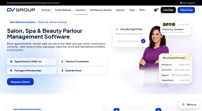Expand the Security dropdown chevron
The image size is (202, 111).
(x=126, y=10)
